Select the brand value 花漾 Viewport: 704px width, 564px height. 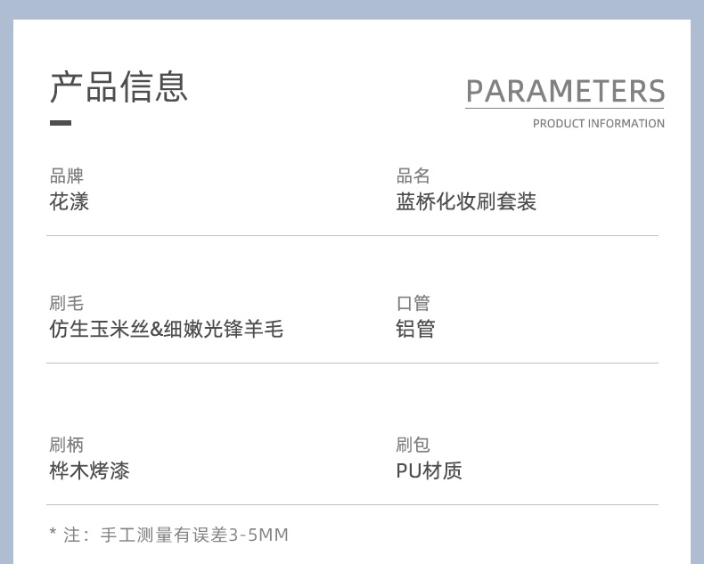[x=70, y=201]
